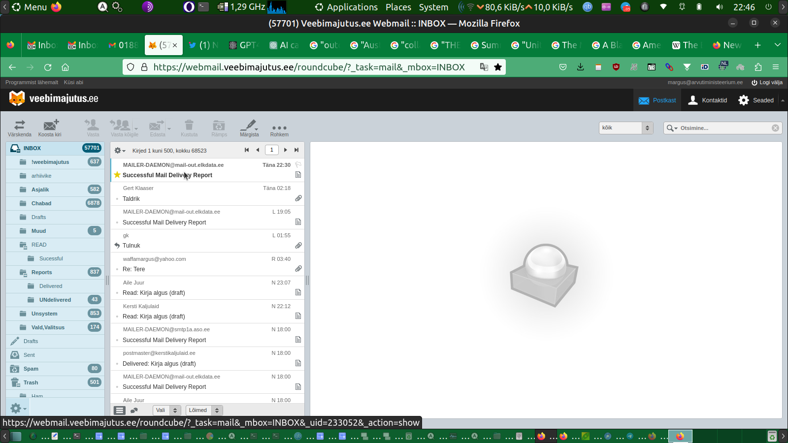
Task: Jump to last page of messages
Action: [296, 150]
